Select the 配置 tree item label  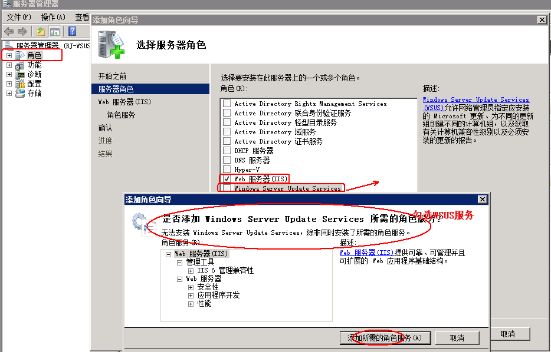[x=34, y=84]
